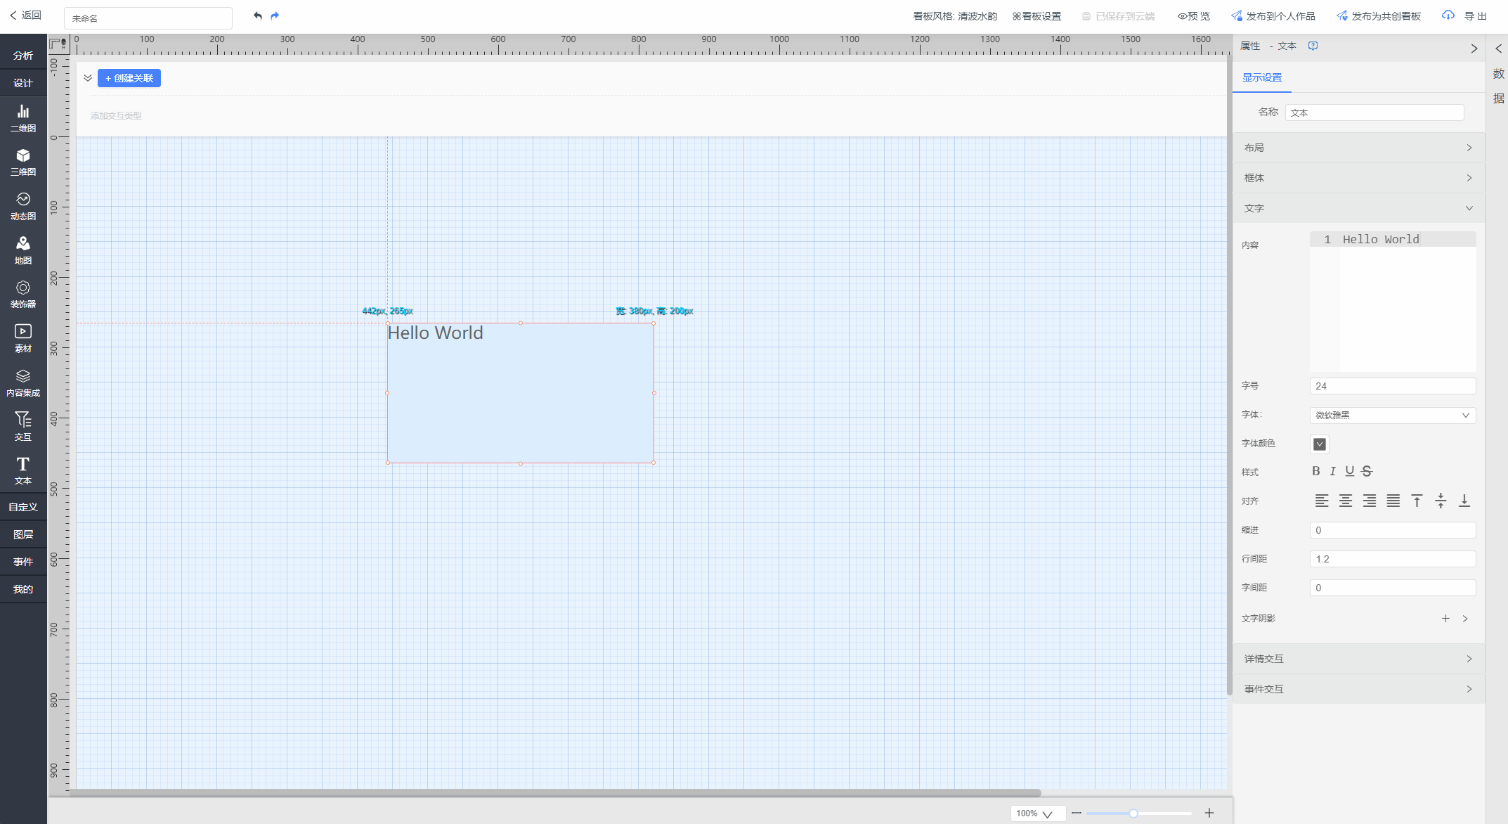
Task: Click the redo arrow icon
Action: pos(275,15)
